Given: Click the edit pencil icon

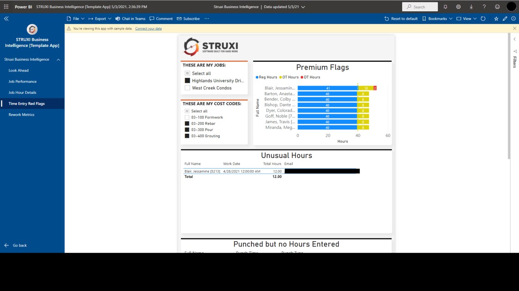Looking at the screenshot, I should click(x=505, y=19).
